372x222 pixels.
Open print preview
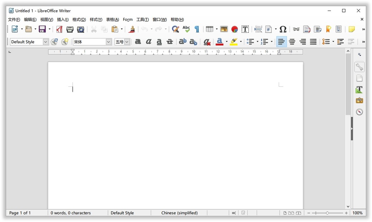(81, 29)
